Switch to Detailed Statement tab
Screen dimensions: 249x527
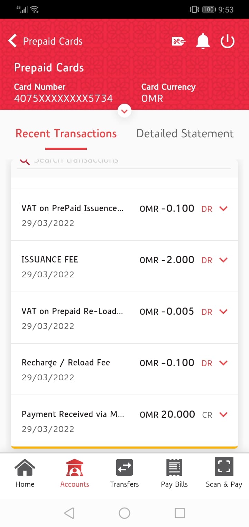pyautogui.click(x=185, y=133)
